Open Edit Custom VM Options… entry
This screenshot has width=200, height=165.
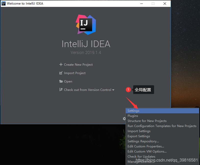coord(147,152)
